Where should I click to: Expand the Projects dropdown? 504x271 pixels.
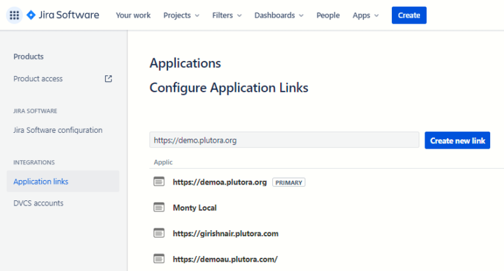[x=181, y=16]
